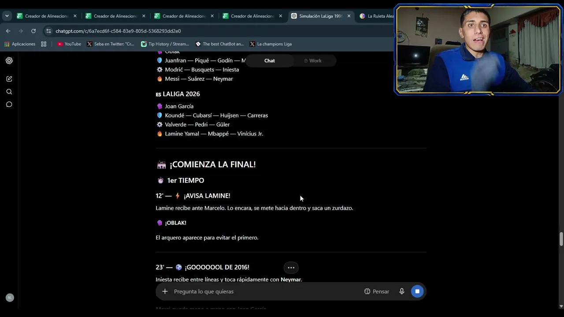Click the shield emoji beside Koundé
Viewport: 564px width, 317px height.
pyautogui.click(x=160, y=115)
